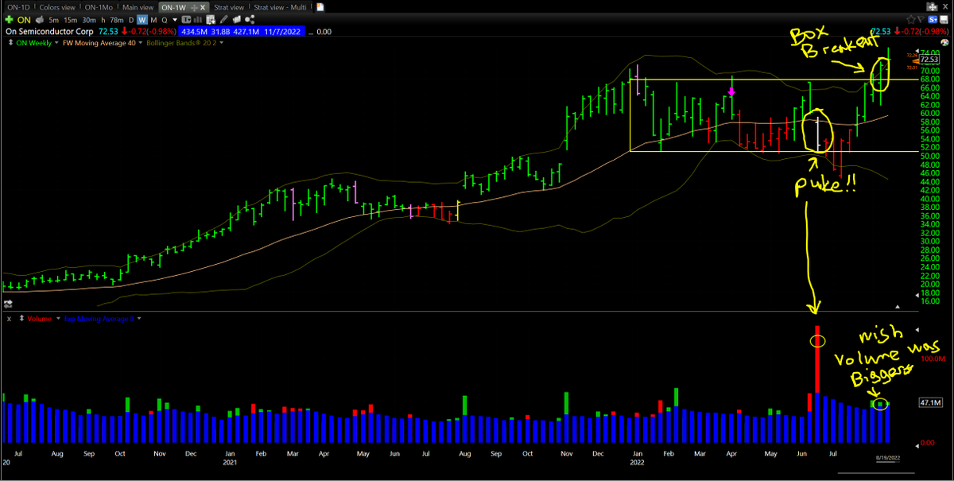Click the detach window icon top right
The width and height of the screenshot is (954, 481).
coord(933,7)
